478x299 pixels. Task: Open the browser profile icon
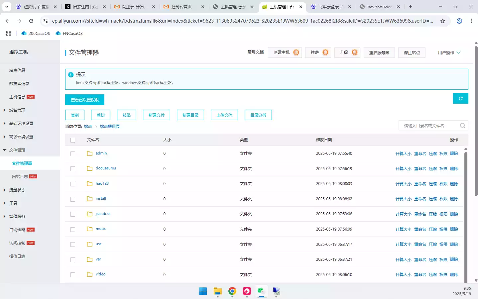(x=459, y=21)
